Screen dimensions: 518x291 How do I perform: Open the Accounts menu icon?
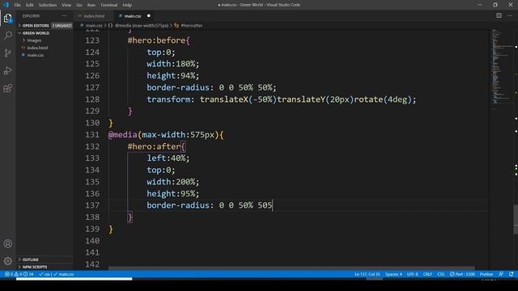click(x=7, y=243)
